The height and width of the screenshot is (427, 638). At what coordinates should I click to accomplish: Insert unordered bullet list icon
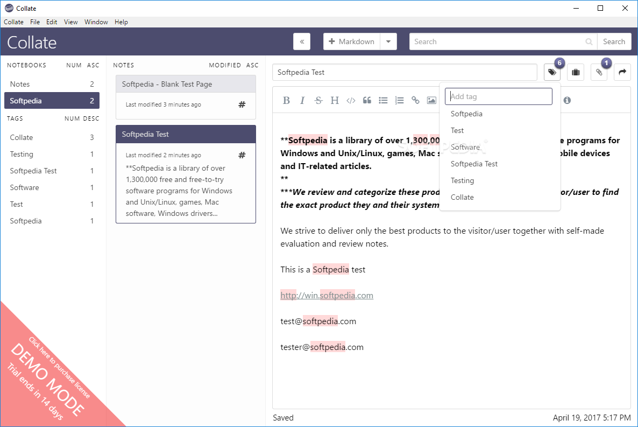[383, 100]
